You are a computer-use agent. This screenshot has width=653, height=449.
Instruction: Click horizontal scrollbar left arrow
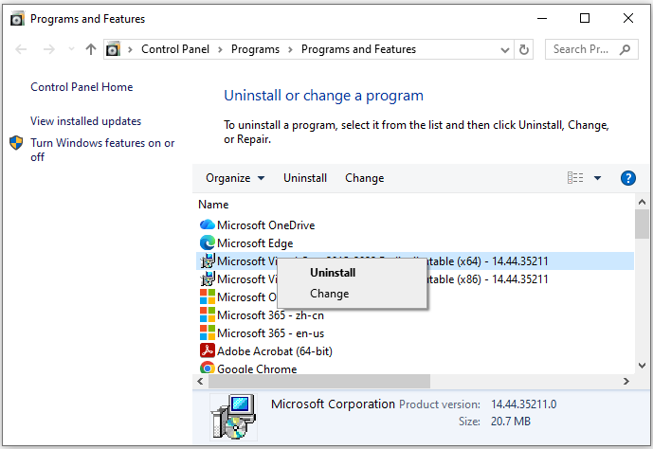(x=200, y=381)
